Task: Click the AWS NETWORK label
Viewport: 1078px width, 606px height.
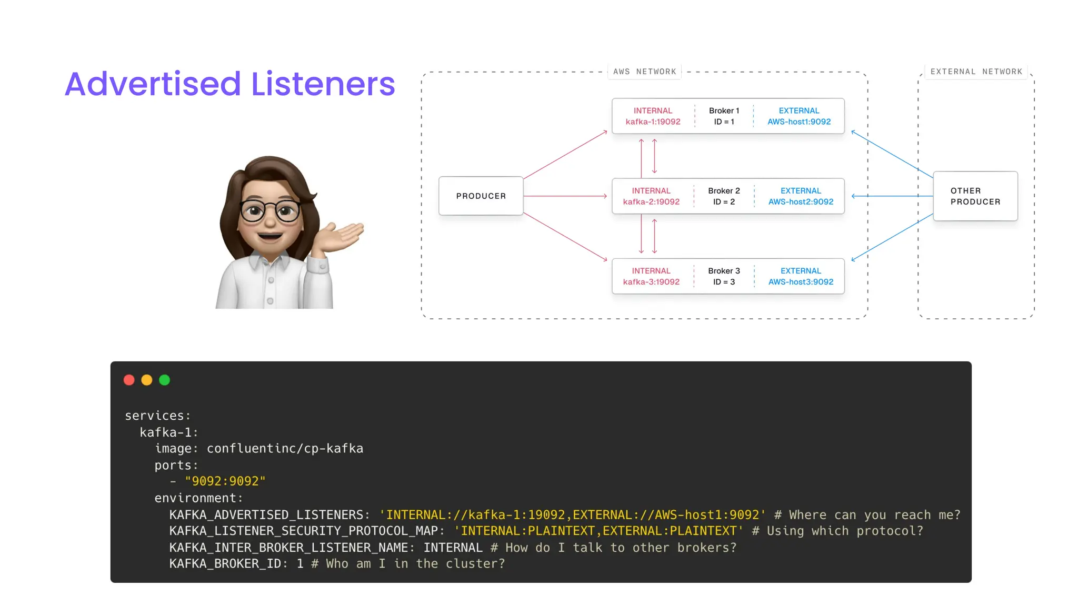Action: 644,72
